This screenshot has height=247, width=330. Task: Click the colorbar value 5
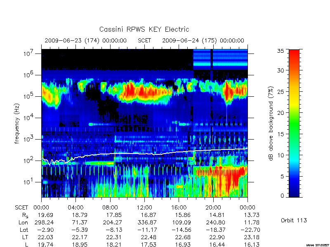pyautogui.click(x=283, y=177)
